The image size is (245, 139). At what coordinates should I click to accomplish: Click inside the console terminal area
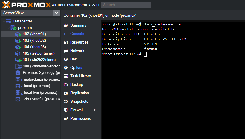[x=173, y=93]
